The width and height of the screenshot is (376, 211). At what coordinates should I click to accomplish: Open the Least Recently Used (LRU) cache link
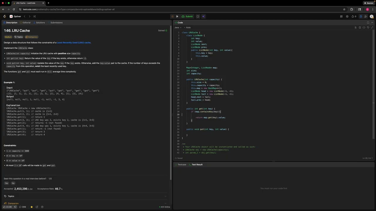click(x=73, y=42)
